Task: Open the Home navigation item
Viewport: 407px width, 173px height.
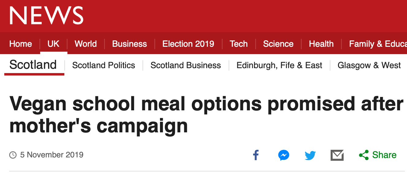Action: coord(21,44)
